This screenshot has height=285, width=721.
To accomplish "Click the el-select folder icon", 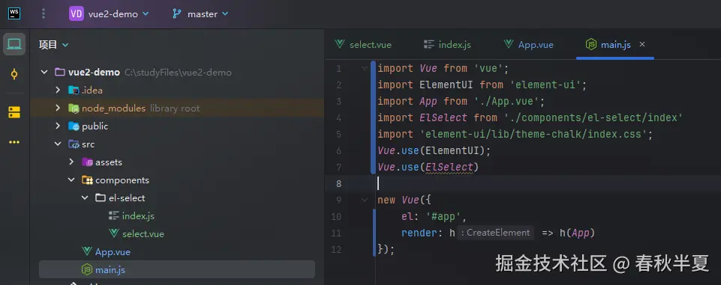I will pyautogui.click(x=101, y=198).
